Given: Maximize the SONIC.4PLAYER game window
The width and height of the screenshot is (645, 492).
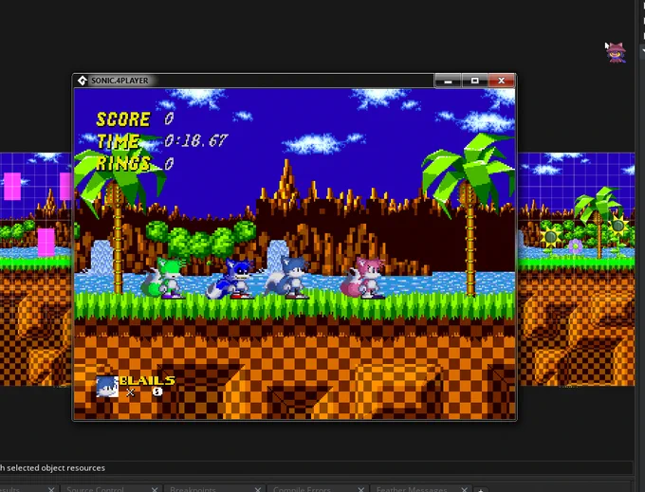Looking at the screenshot, I should [x=474, y=81].
